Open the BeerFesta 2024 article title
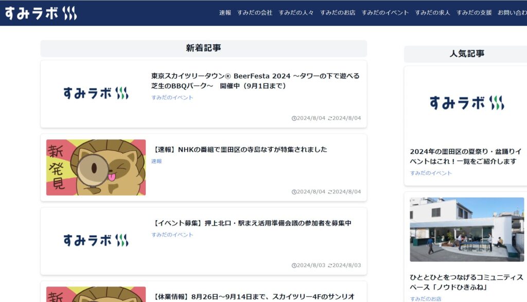This screenshot has width=527, height=302. (255, 81)
